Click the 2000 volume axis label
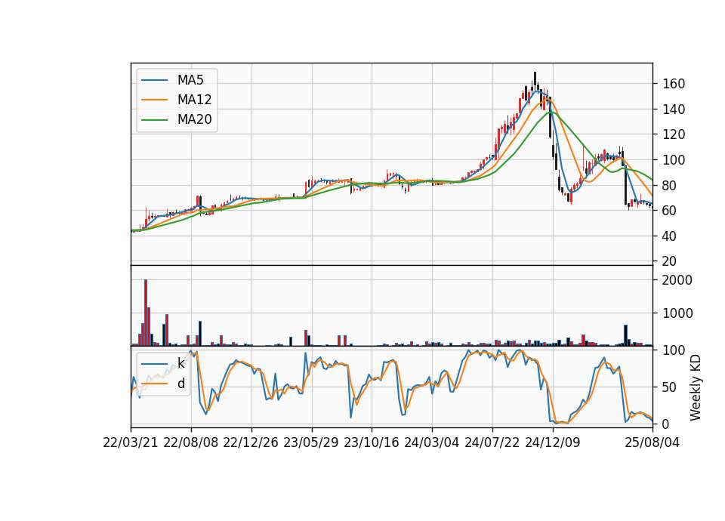 (x=677, y=280)
